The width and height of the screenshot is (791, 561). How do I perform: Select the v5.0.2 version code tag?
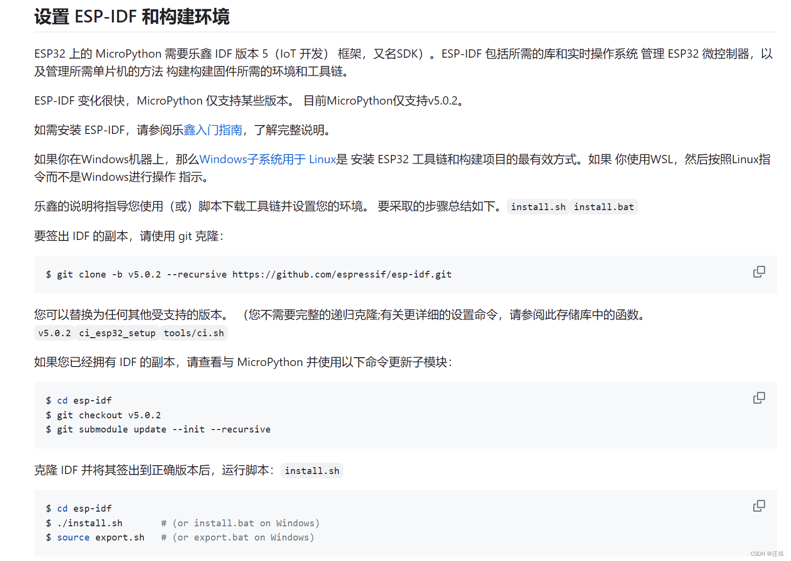54,333
